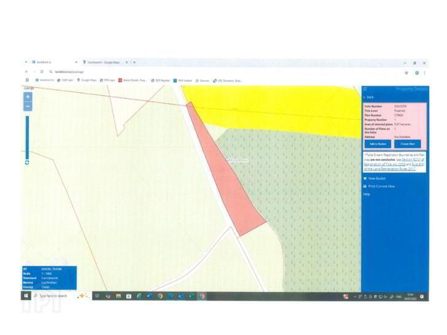Open Task View on the taskbar
The width and height of the screenshot is (447, 335).
[x=97, y=296]
